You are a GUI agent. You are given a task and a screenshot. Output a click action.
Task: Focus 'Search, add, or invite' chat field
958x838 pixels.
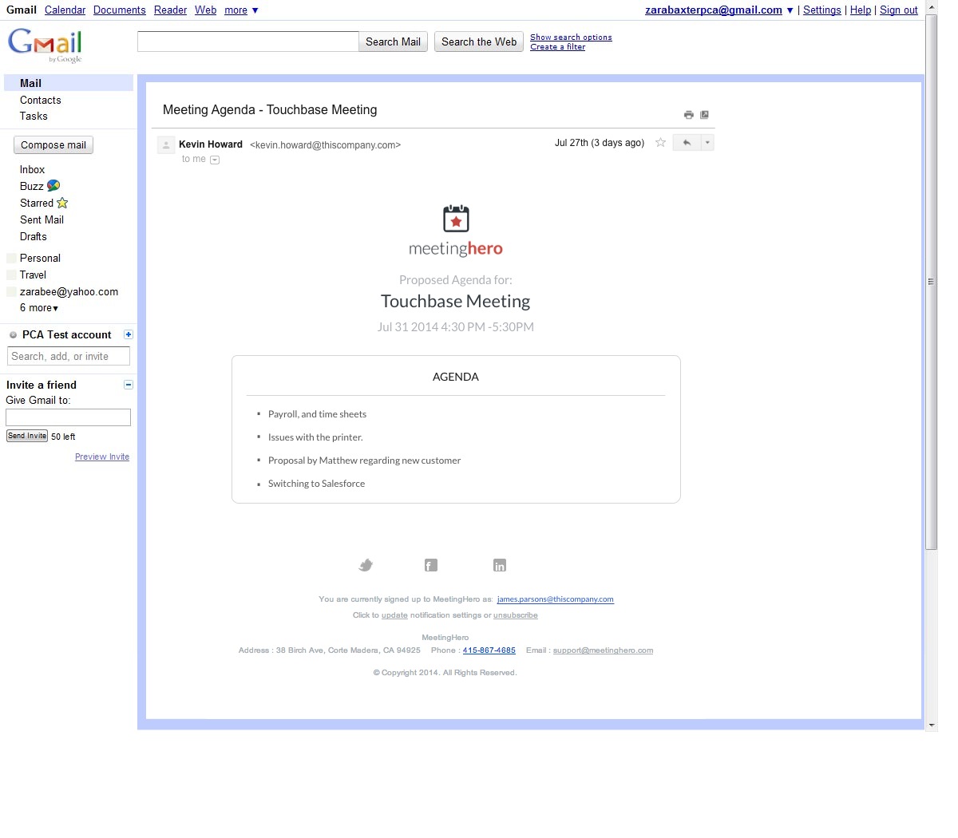pyautogui.click(x=69, y=357)
